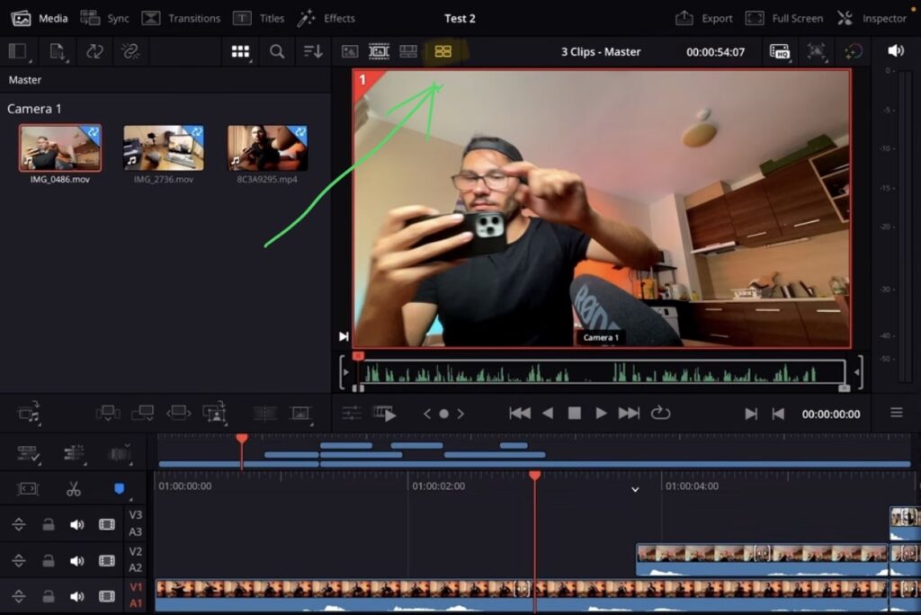Expand the timeline chevron in ruler area
Viewport: 921px width, 615px height.
635,488
